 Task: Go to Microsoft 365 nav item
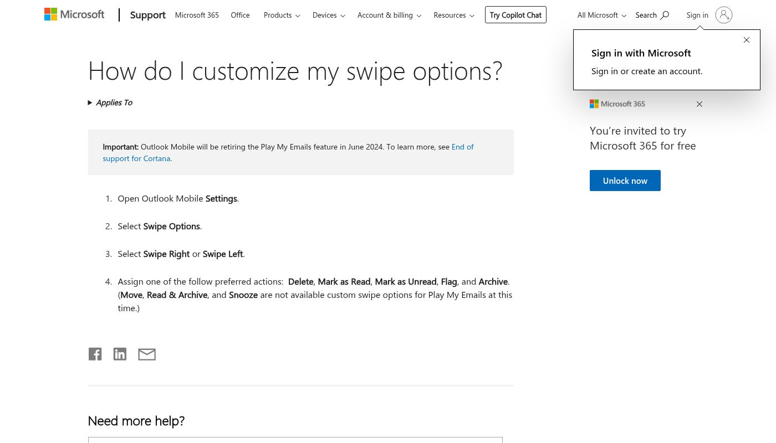point(197,15)
